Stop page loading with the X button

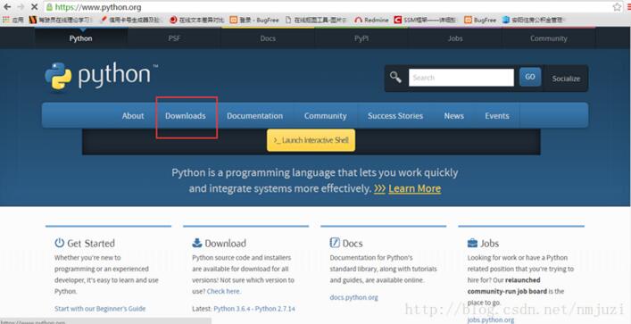coord(34,7)
